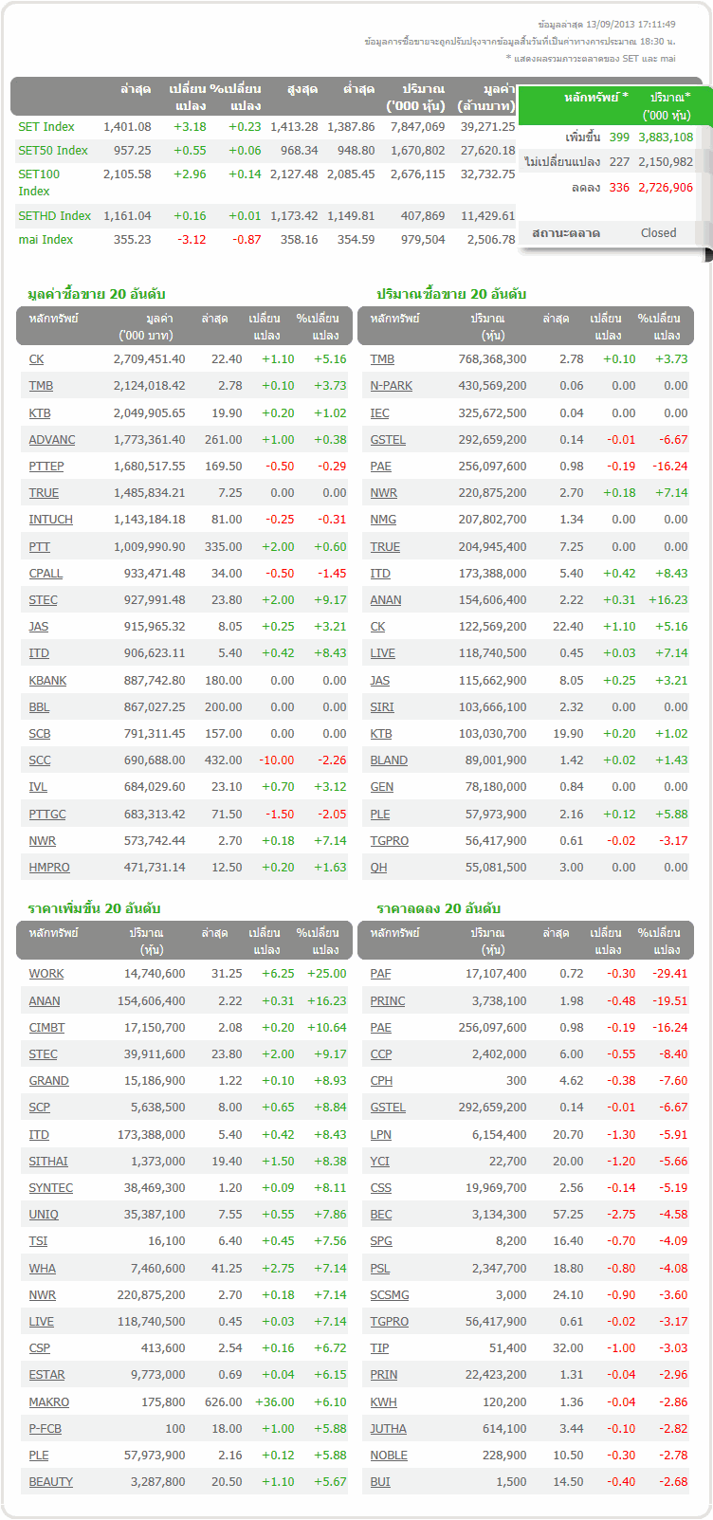The width and height of the screenshot is (713, 1520).
Task: Select the SETHD Index link
Action: click(x=55, y=216)
